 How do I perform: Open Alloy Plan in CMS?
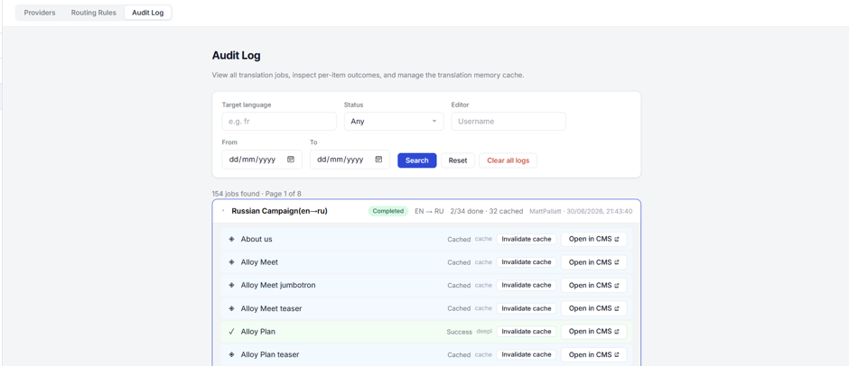(x=593, y=332)
